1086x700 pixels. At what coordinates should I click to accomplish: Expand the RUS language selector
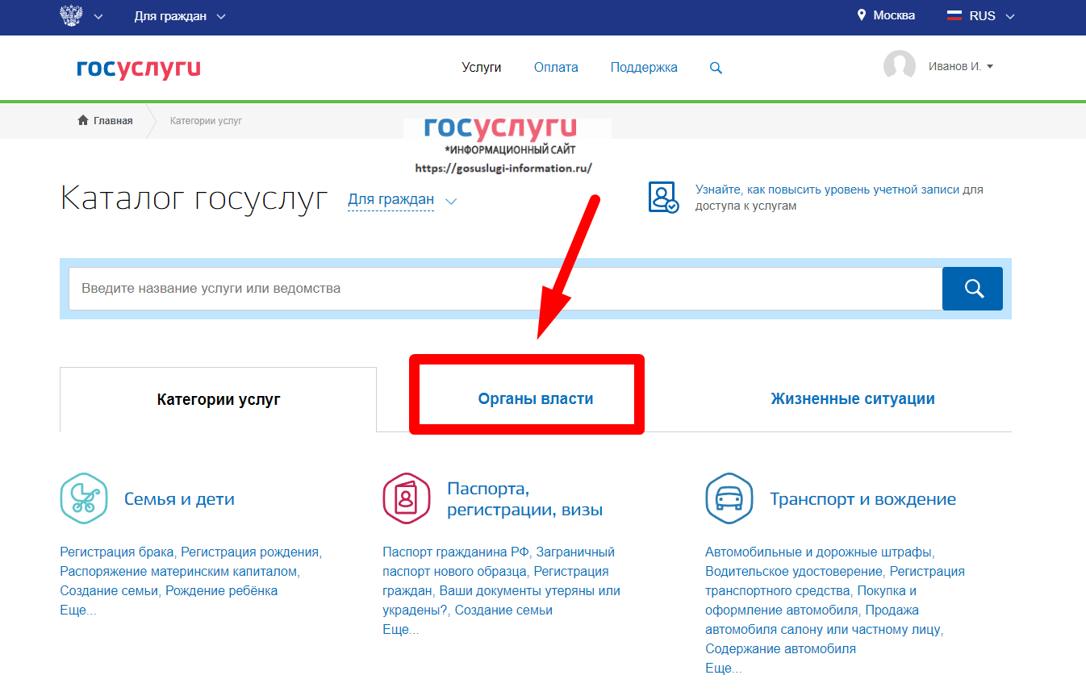(x=979, y=16)
